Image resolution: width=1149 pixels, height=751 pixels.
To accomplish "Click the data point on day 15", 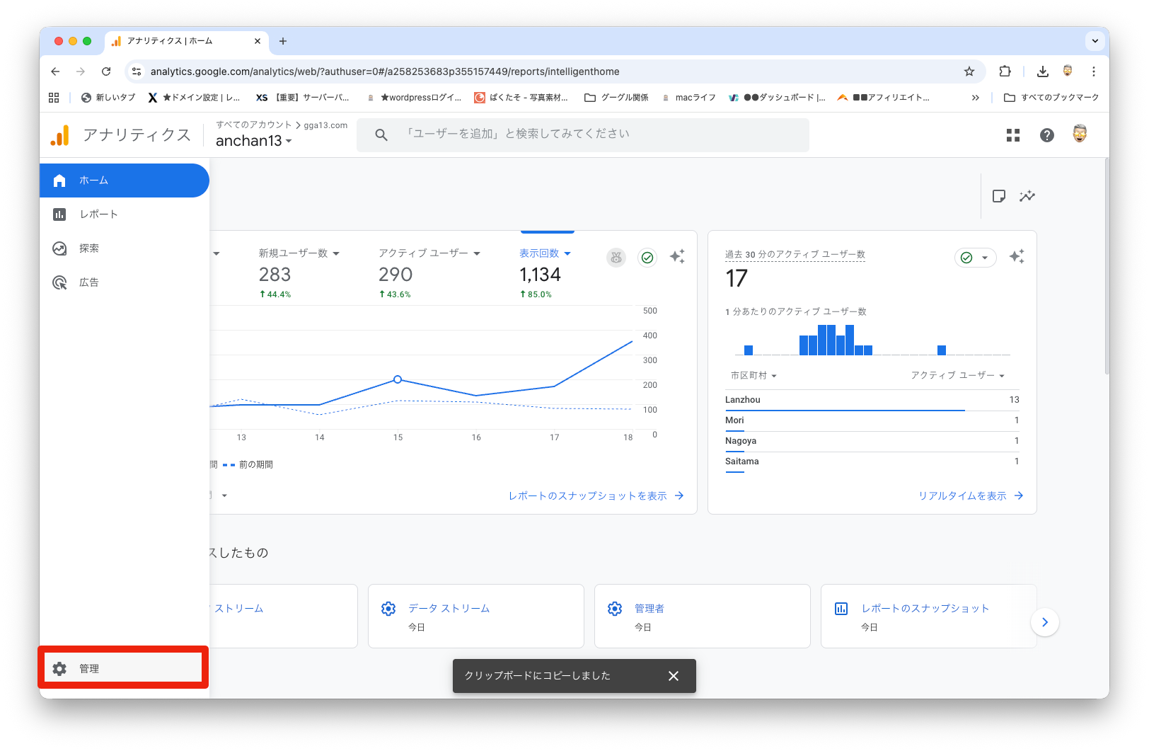I will point(398,379).
